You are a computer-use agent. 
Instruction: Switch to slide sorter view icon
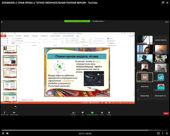[106, 103]
